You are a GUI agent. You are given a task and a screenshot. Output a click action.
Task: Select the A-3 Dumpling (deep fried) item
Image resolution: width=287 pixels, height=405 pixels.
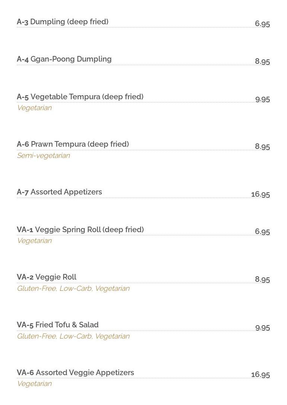[63, 22]
